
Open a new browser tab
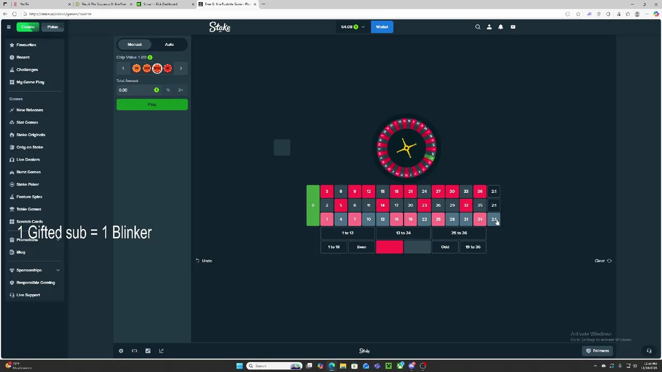click(x=263, y=4)
